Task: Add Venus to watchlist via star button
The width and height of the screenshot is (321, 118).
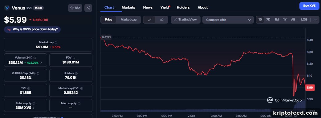Action: pyautogui.click(x=75, y=8)
